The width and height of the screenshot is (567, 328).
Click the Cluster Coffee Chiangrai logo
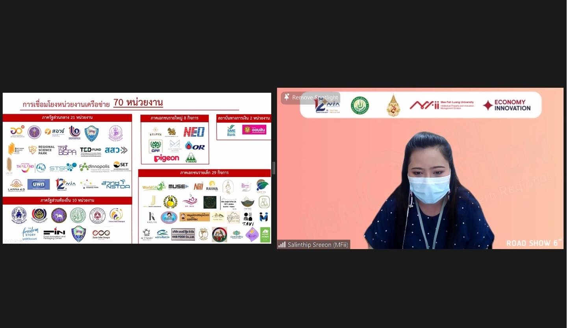101,234
